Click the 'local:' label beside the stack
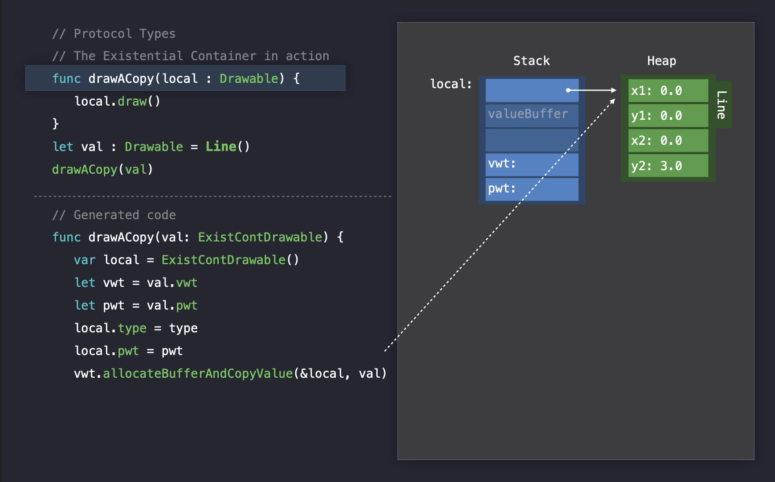The image size is (775, 482). coord(451,84)
